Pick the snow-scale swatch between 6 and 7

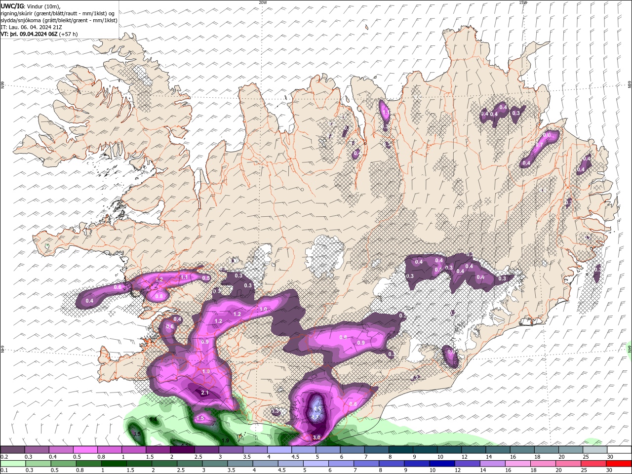[x=352, y=450]
